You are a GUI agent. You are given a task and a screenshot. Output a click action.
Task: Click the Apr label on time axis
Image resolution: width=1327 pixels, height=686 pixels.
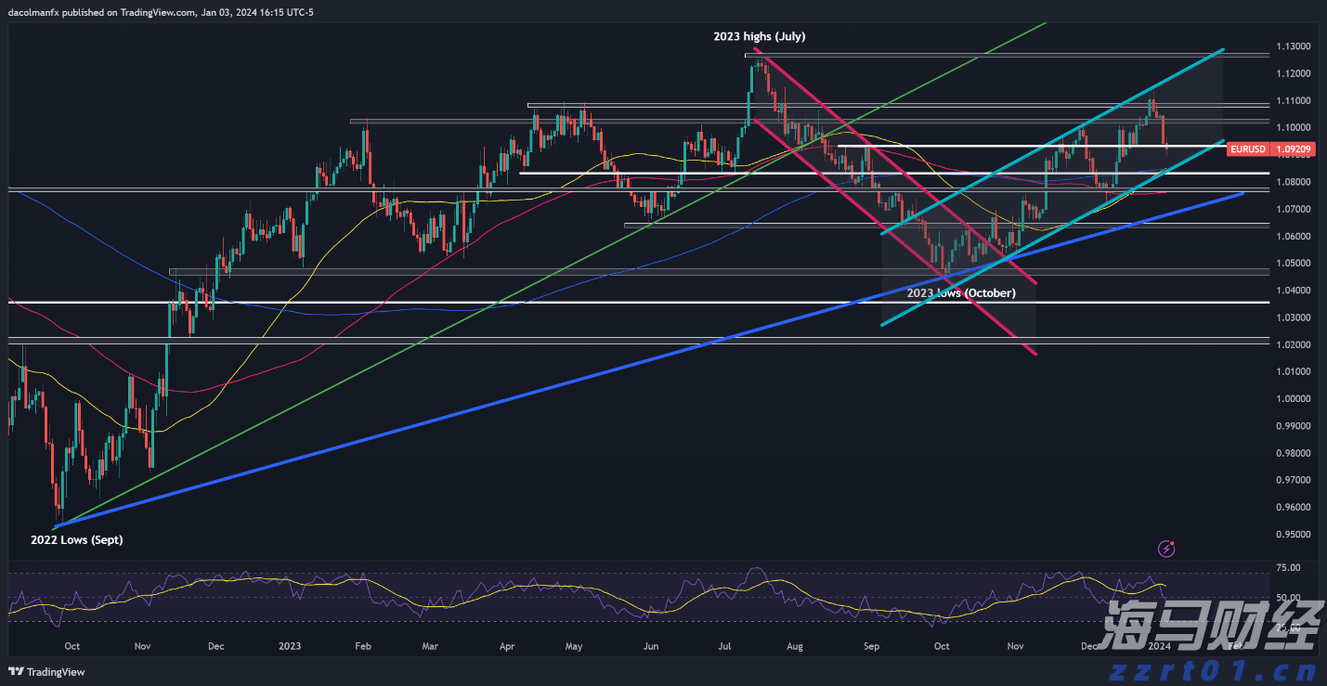(x=506, y=645)
